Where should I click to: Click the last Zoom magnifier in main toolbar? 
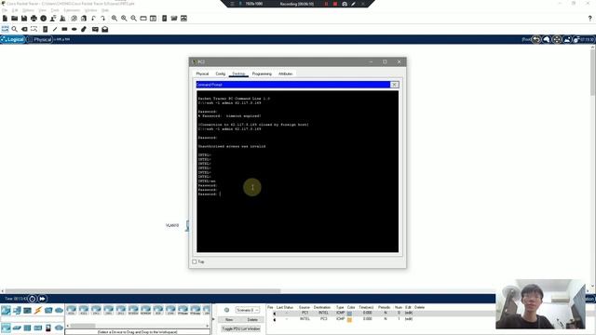[134, 19]
